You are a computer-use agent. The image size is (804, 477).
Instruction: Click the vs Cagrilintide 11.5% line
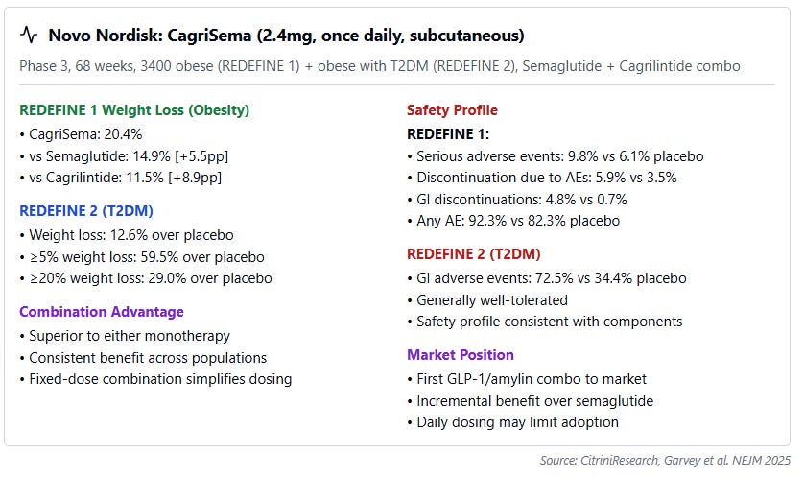(x=121, y=178)
